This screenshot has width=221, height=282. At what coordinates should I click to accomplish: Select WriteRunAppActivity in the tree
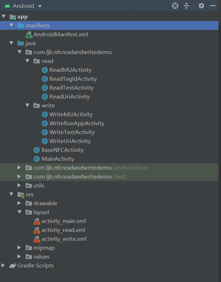[77, 123]
